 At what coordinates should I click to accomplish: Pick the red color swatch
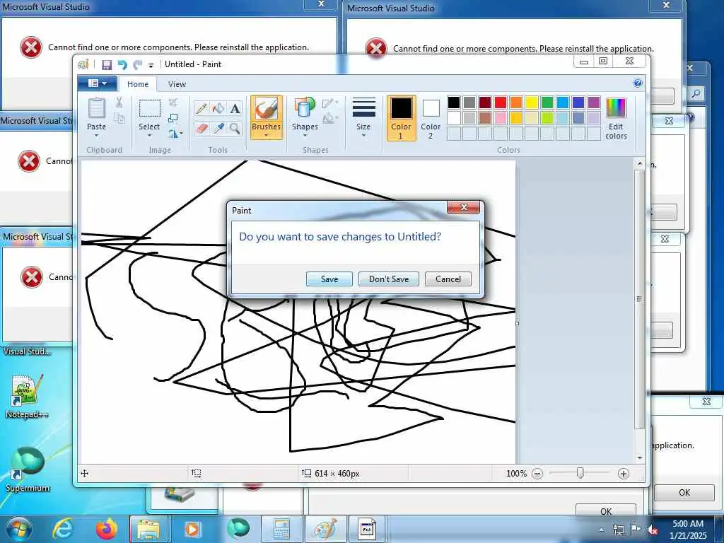click(500, 103)
